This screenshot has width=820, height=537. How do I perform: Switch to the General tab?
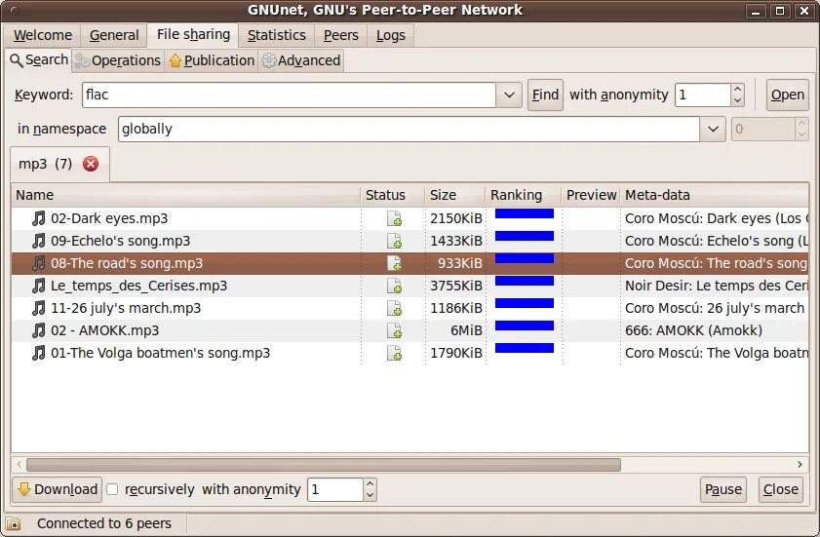coord(114,35)
